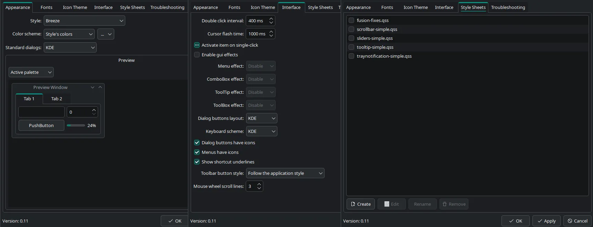Click the Preview Window down chevron icon
The image size is (593, 227).
[93, 87]
